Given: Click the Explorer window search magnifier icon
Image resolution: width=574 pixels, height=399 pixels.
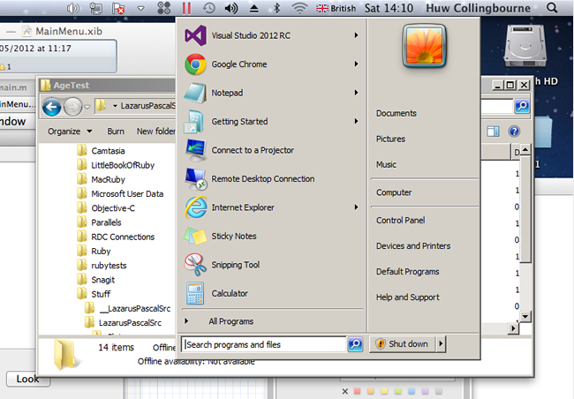Looking at the screenshot, I should coord(522,106).
